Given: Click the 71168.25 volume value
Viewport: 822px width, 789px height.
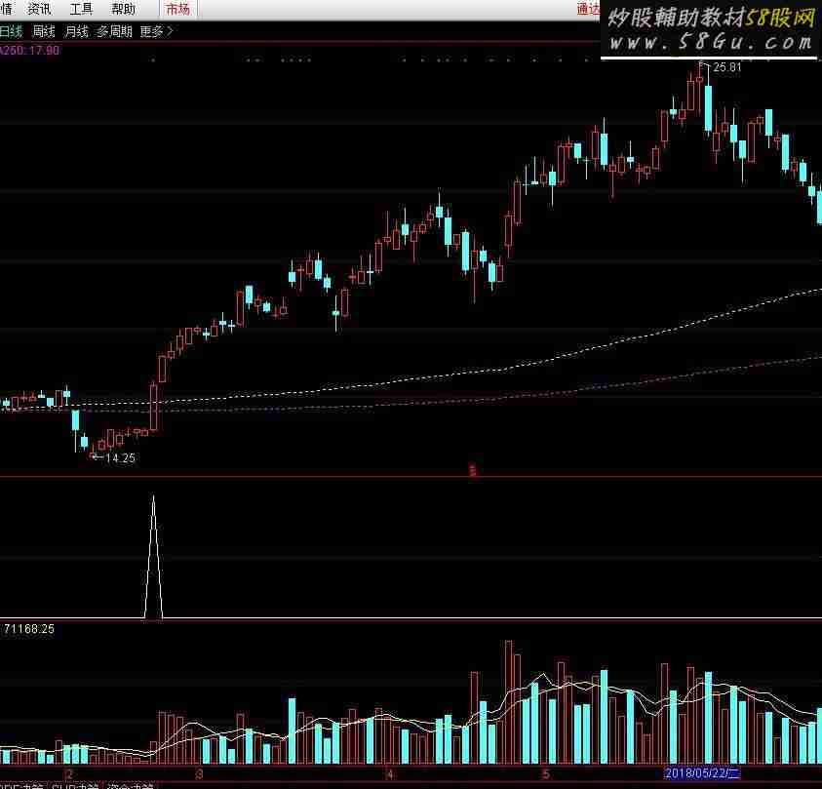Looking at the screenshot, I should [x=29, y=629].
